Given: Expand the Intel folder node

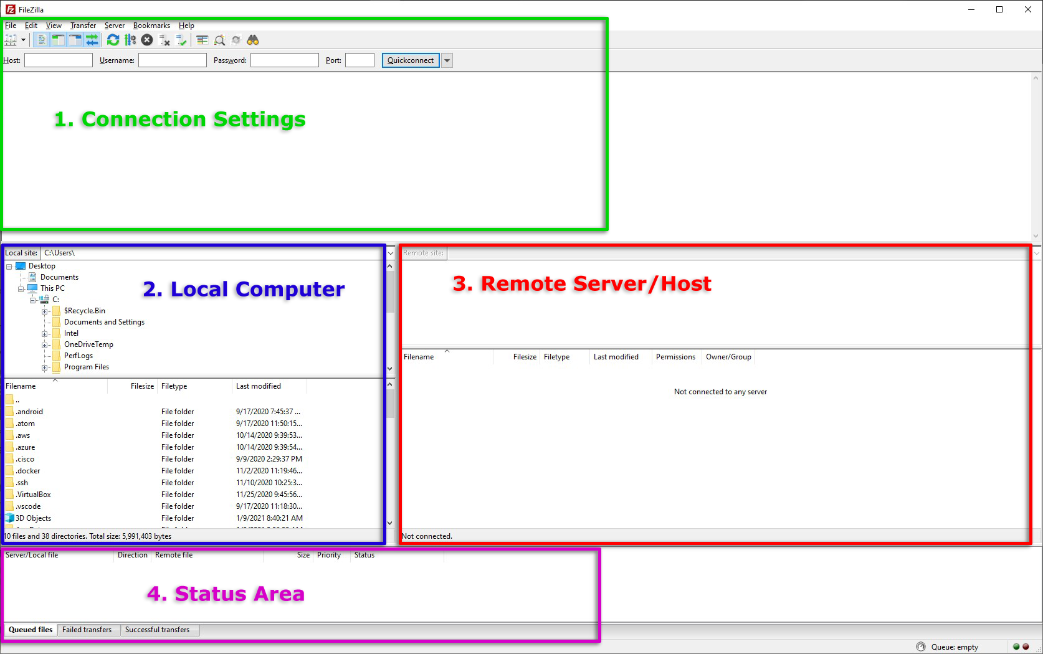Looking at the screenshot, I should tap(45, 334).
